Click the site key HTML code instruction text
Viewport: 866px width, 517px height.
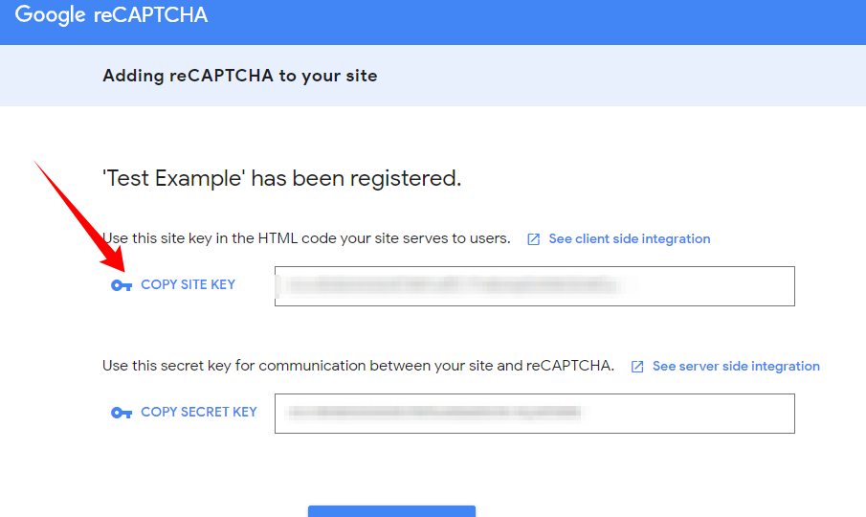pyautogui.click(x=306, y=238)
